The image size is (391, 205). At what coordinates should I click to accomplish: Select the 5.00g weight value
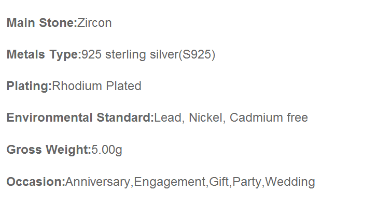107,150
